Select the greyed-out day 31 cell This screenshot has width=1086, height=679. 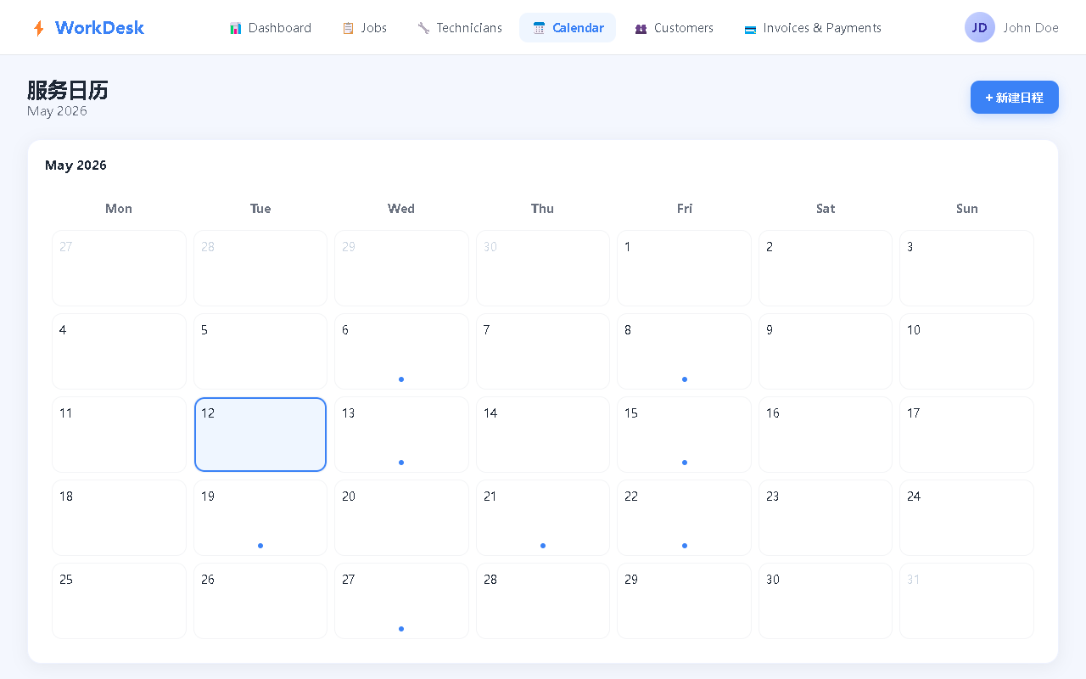pos(966,601)
